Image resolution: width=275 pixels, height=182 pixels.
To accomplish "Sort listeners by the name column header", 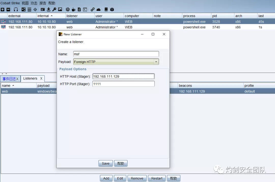I will (x=19, y=86).
